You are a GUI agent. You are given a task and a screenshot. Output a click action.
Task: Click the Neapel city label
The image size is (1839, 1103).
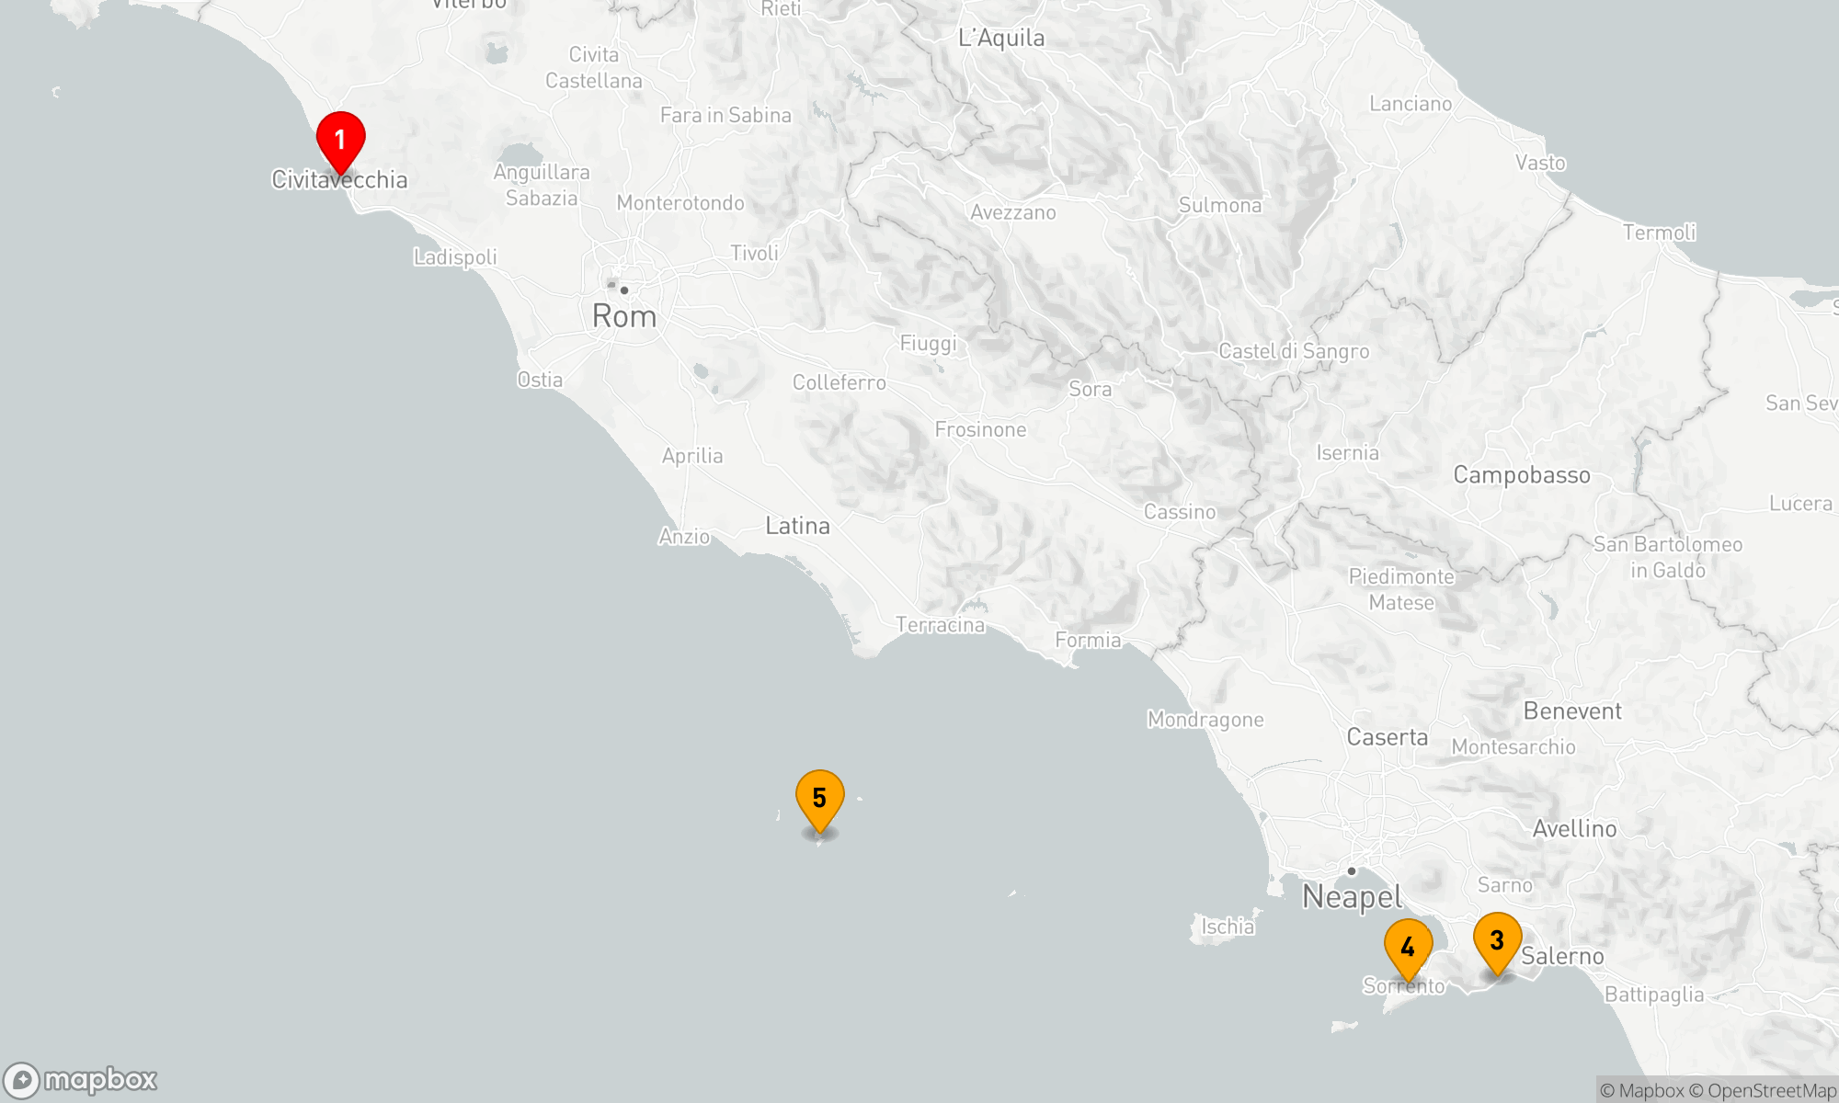tap(1352, 897)
